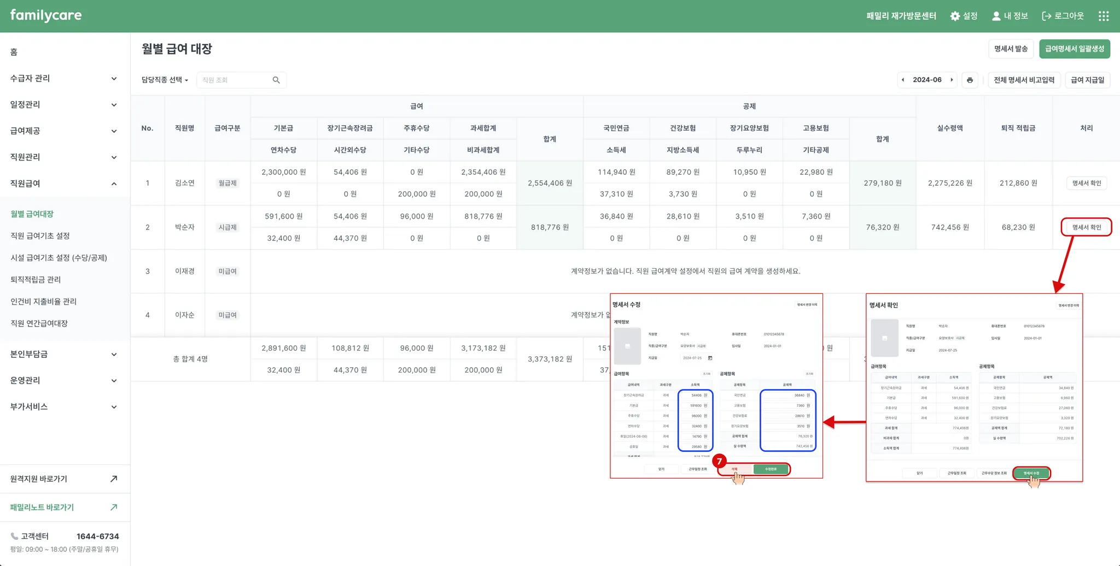Click the 2,300,000 원 base pay cell
Image resolution: width=1120 pixels, height=566 pixels.
click(284, 172)
